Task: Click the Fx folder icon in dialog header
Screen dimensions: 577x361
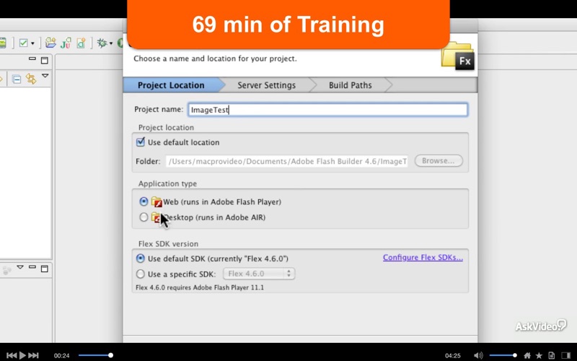Action: point(457,56)
